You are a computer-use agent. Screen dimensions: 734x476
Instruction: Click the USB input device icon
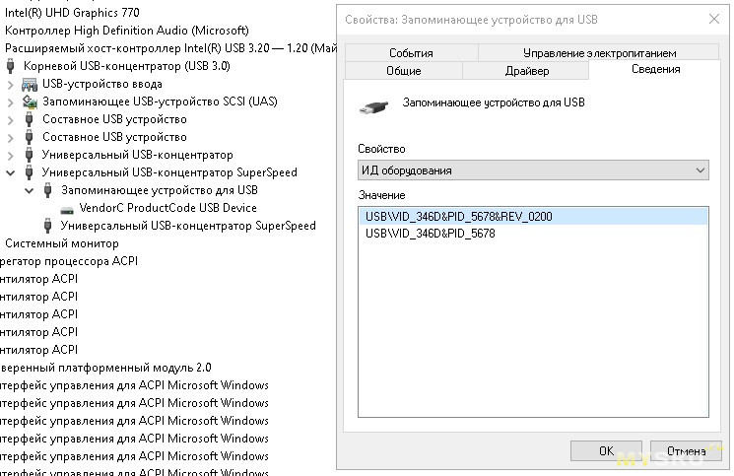point(29,84)
